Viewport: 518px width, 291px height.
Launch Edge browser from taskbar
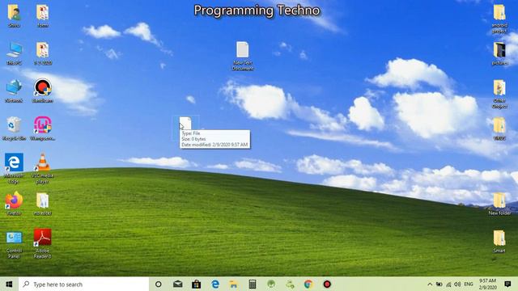[215, 284]
